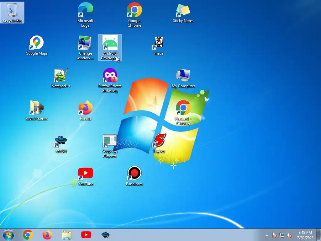Viewport: 321px width, 241px height.
Task: Open the network status tray icon
Action: pos(282,235)
